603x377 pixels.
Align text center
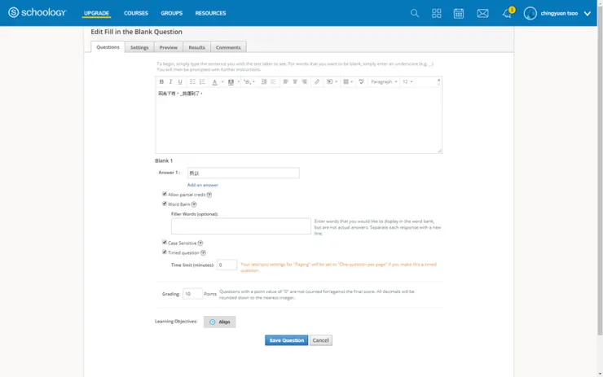[x=295, y=81]
